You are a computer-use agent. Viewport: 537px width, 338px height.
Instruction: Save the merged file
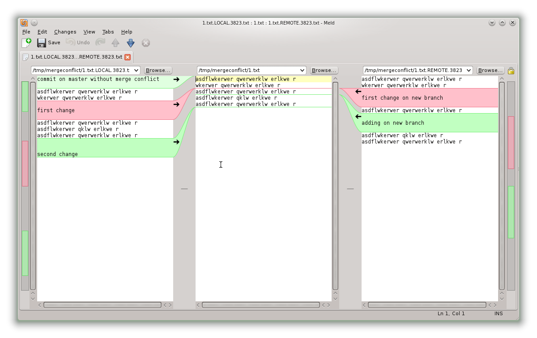[x=49, y=42]
